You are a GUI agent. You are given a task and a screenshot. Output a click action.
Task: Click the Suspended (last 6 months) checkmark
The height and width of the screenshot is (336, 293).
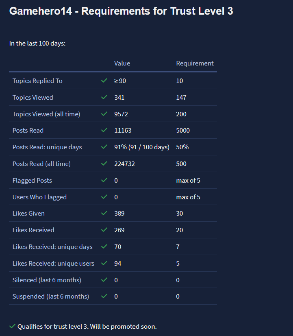coord(104,296)
